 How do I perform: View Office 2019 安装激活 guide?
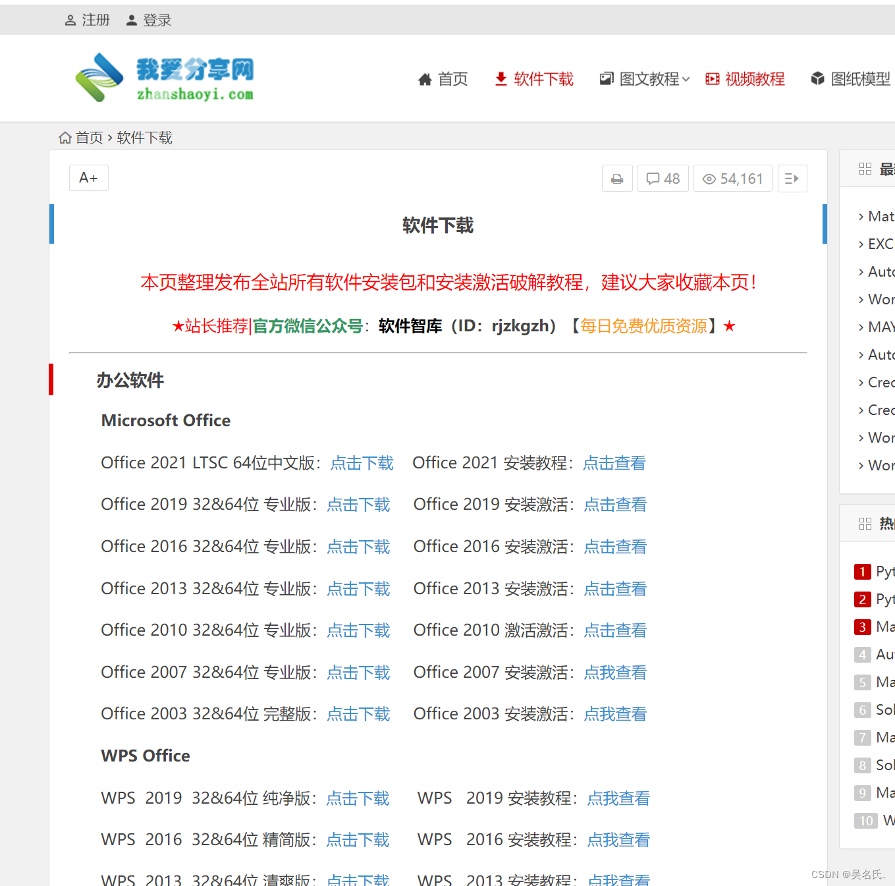(x=615, y=505)
